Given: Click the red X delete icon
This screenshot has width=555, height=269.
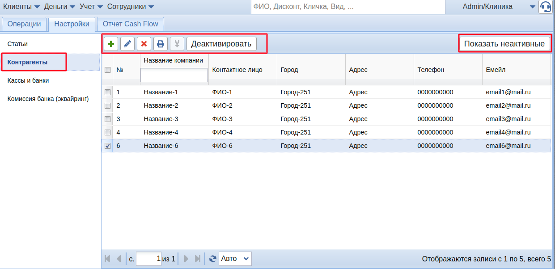Looking at the screenshot, I should click(x=144, y=44).
